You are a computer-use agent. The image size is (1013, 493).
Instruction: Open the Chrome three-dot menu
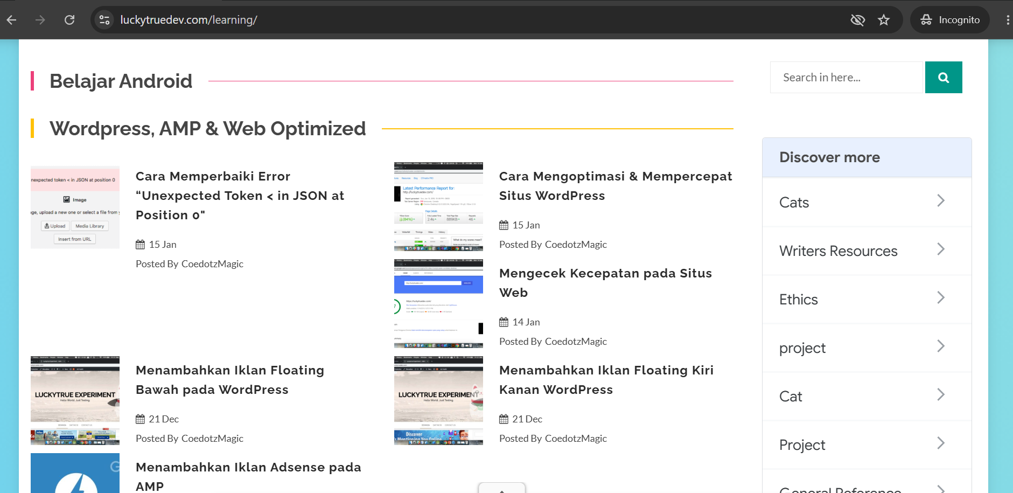tap(1007, 20)
